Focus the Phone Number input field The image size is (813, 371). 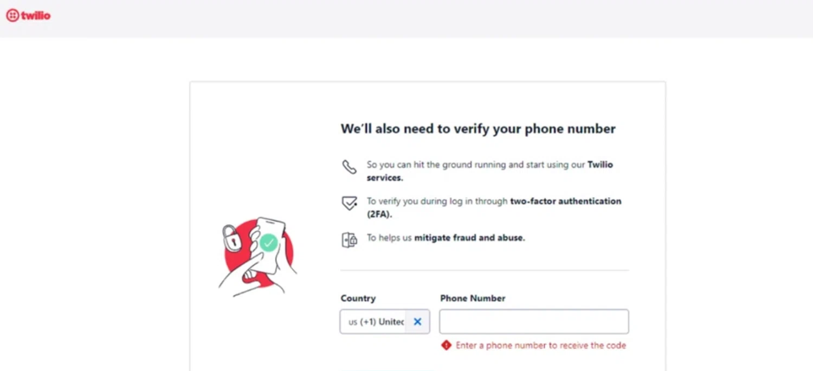534,322
